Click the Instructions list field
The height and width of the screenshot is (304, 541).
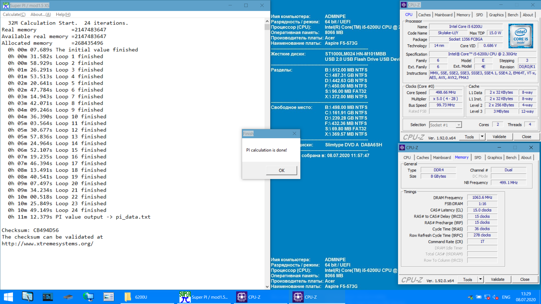[482, 75]
